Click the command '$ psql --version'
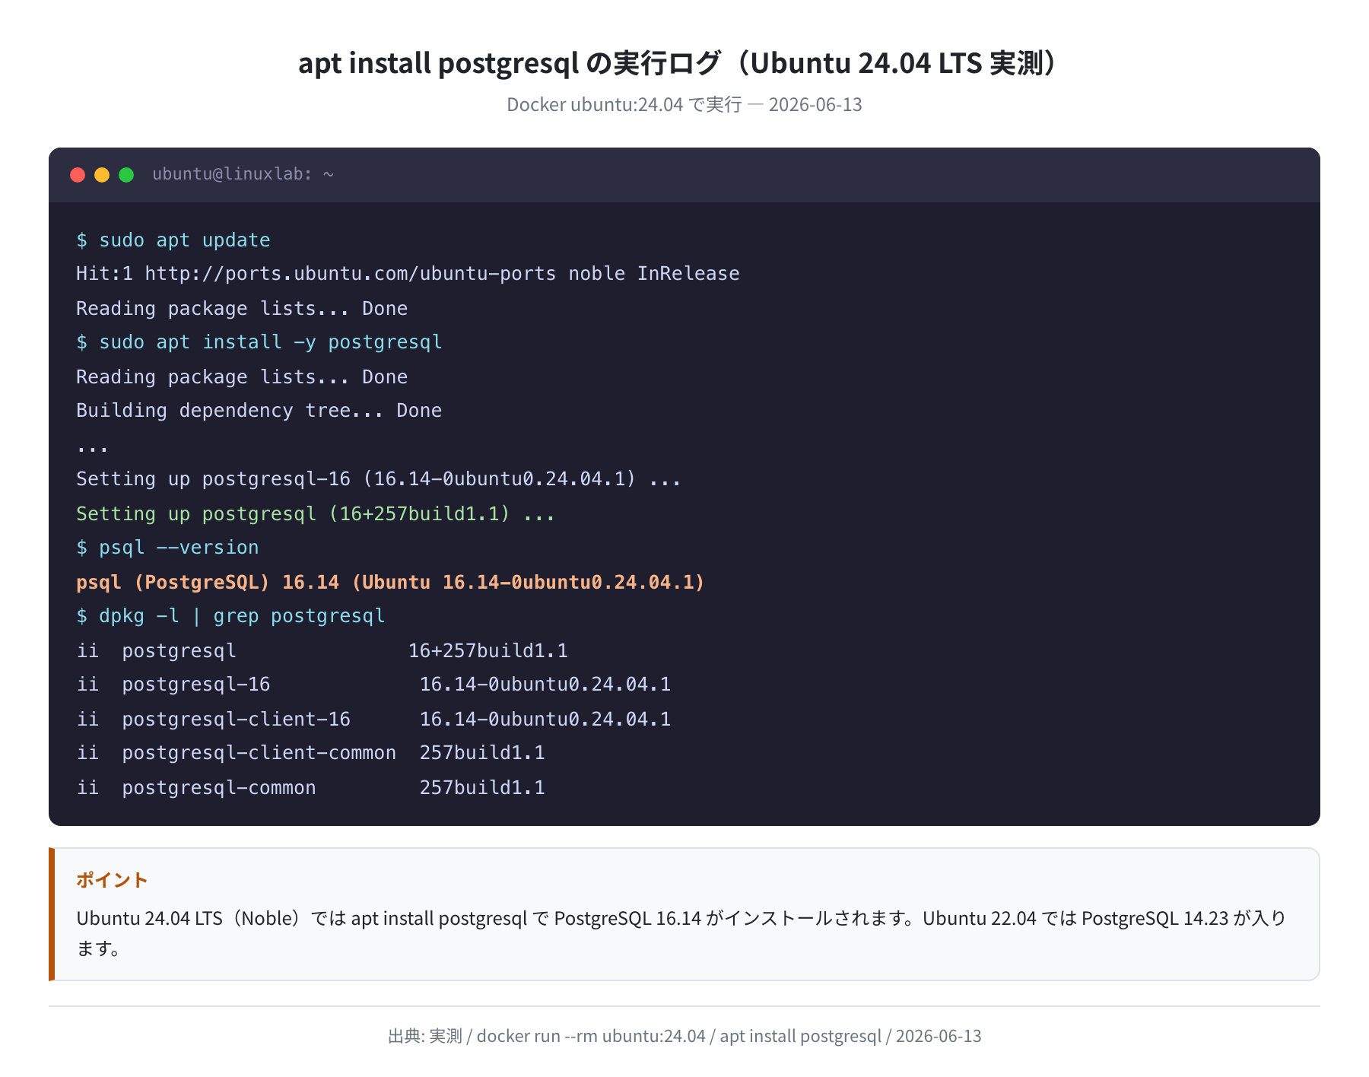Screen dimensions: 1369x1077 [167, 548]
